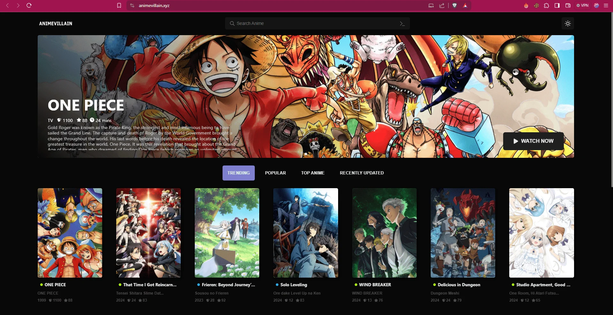Open site settings icon beside animevillain.xyz
The height and width of the screenshot is (315, 613).
coord(132,5)
